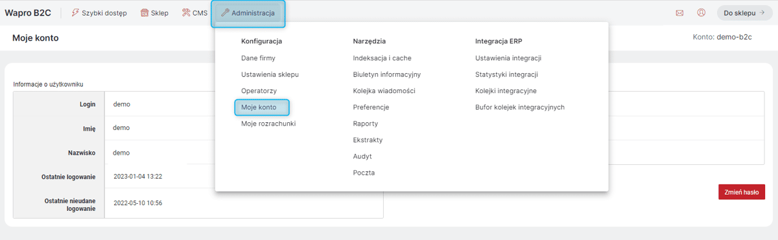Select Kolejka wiadomości item

(384, 91)
